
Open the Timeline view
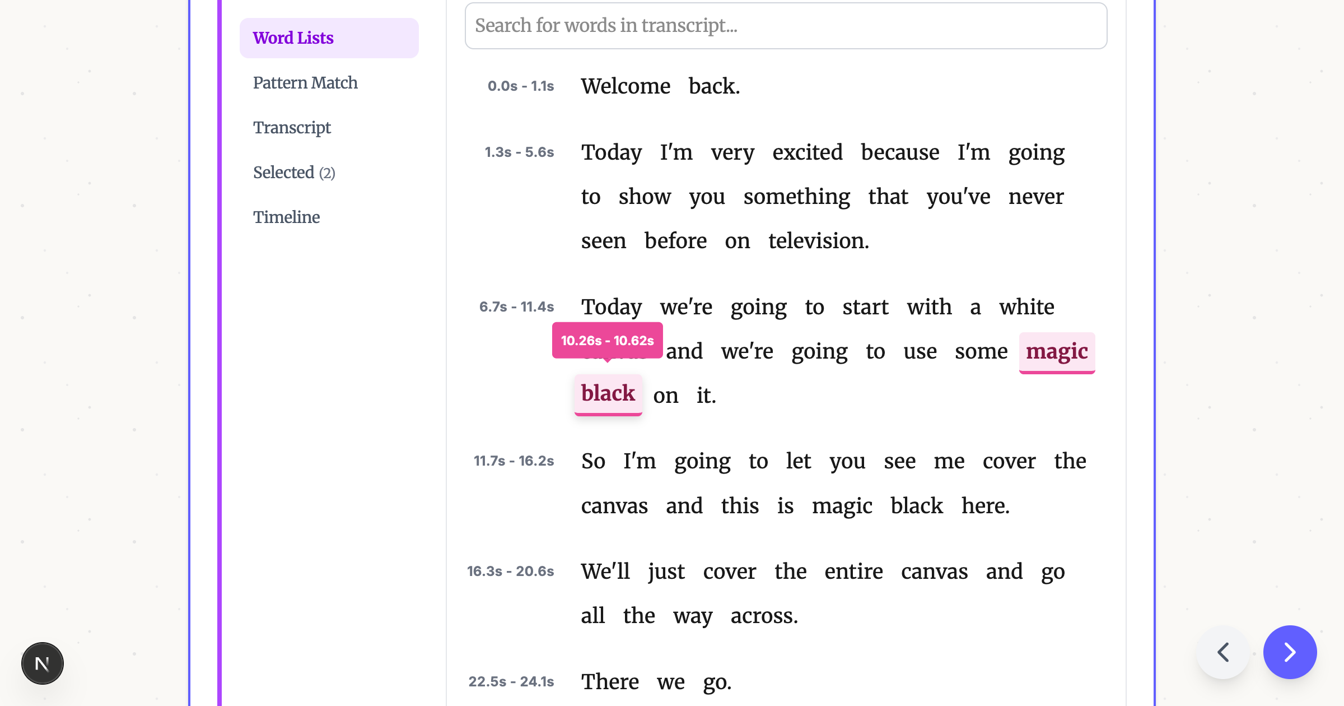coord(286,217)
